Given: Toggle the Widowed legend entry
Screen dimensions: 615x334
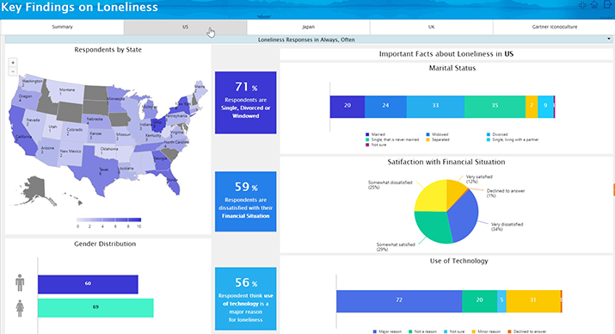Looking at the screenshot, I should 437,134.
